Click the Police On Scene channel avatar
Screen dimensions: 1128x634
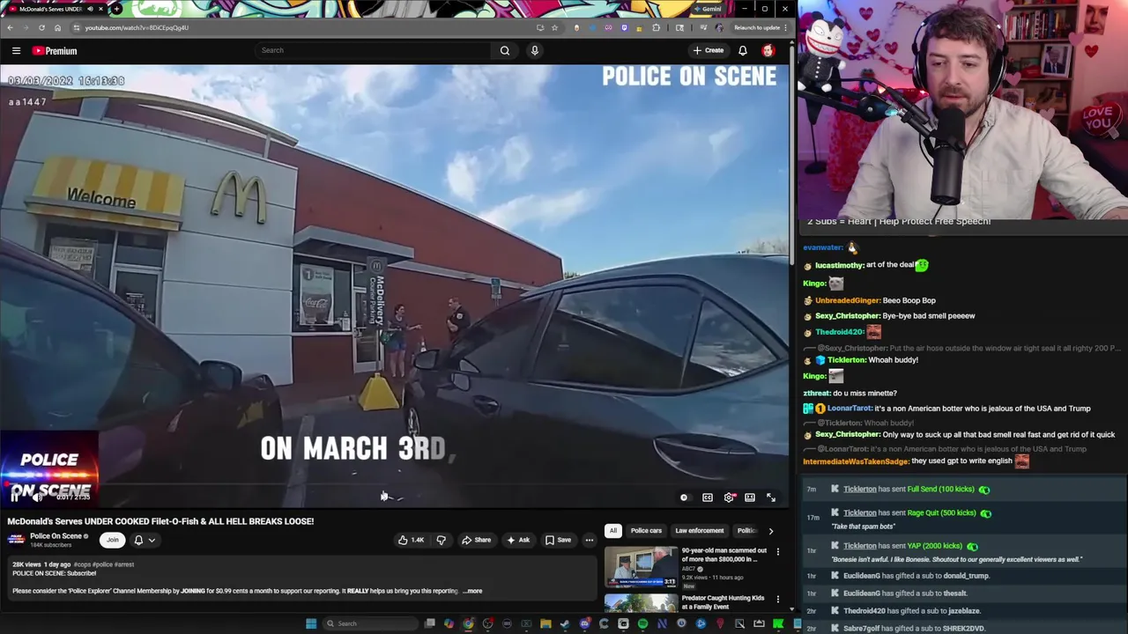click(16, 539)
